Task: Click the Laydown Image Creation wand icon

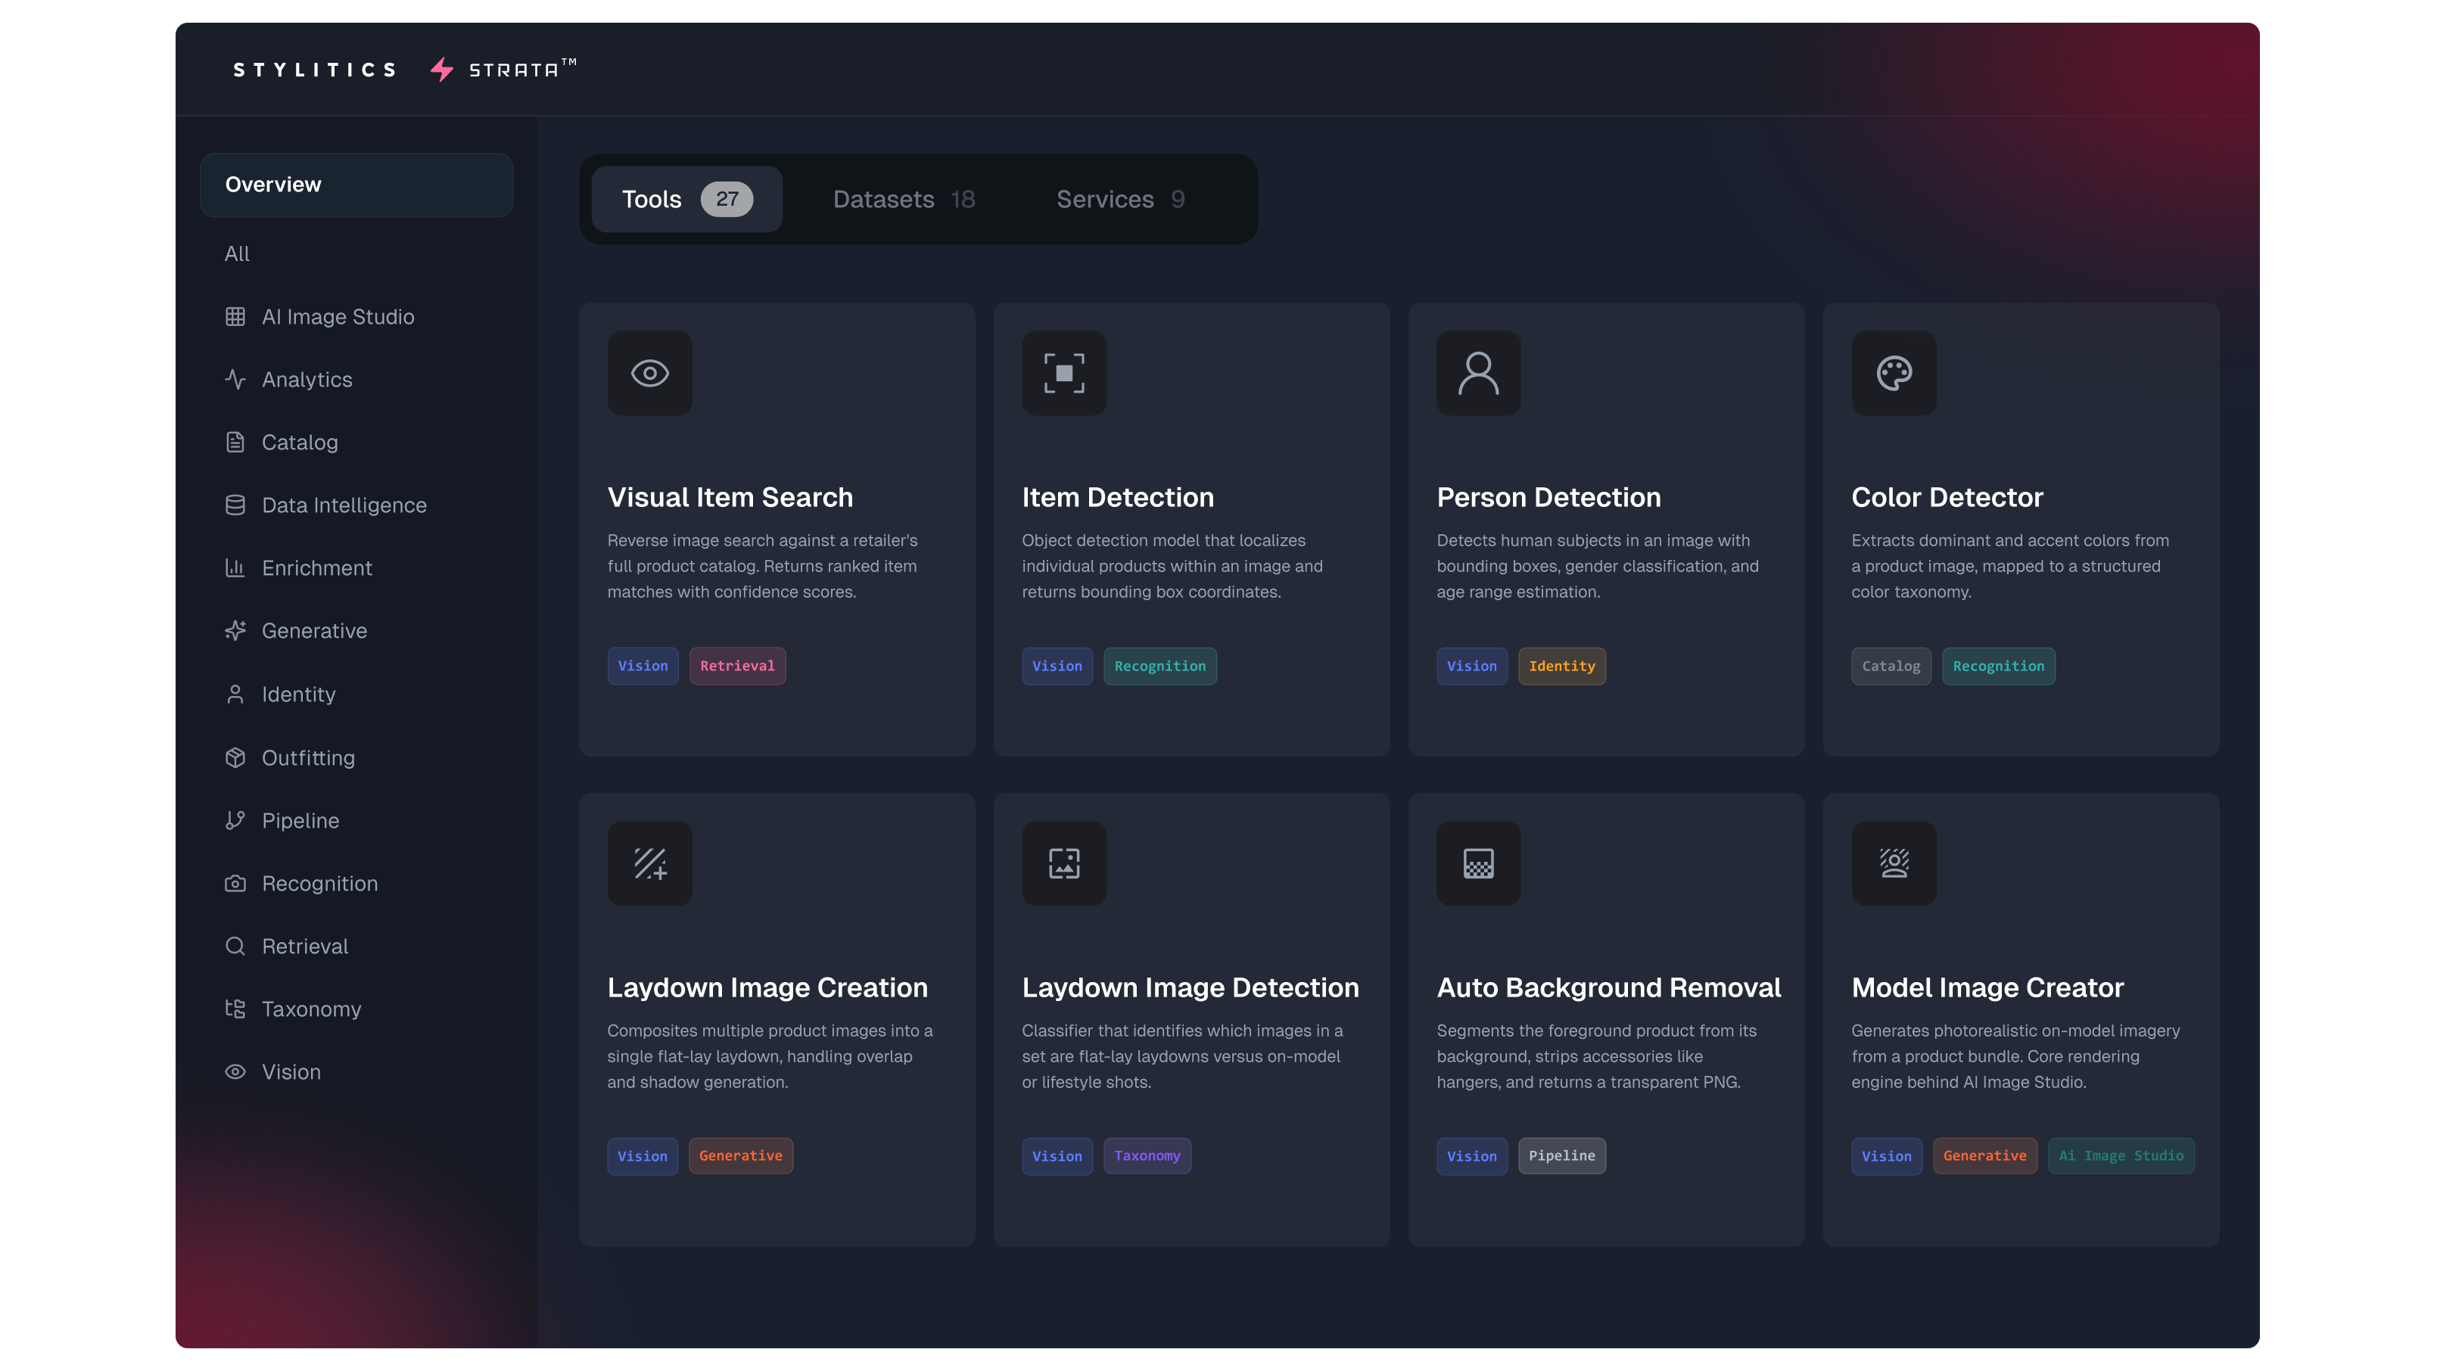Action: (649, 863)
